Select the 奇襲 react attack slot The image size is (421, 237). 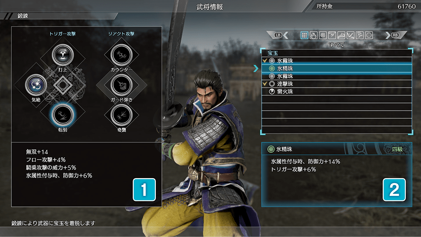[x=121, y=115]
